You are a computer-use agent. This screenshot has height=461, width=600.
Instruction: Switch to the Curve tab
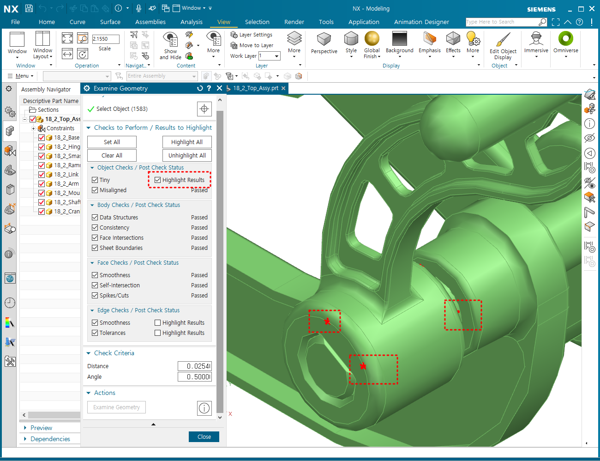point(78,22)
